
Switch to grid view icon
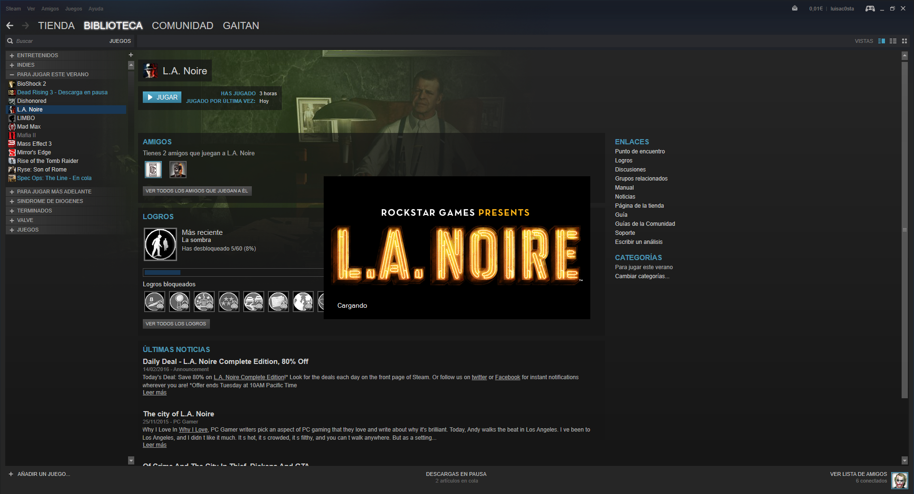coord(904,41)
